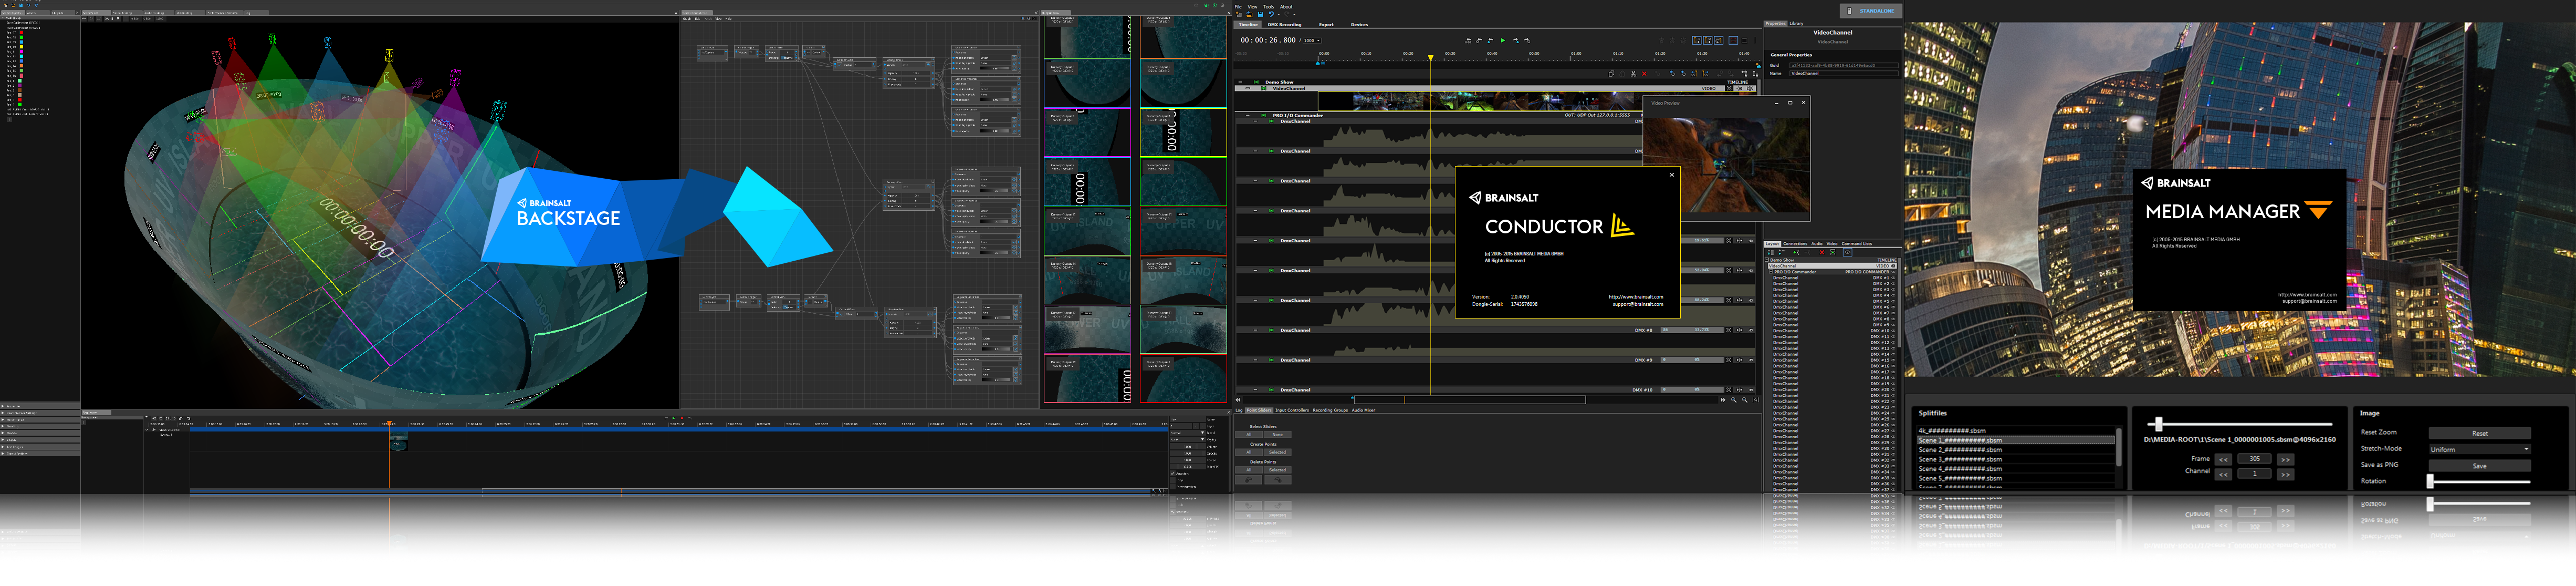2576x586 pixels.
Task: Toggle visibility of DMX #3 in the Layout list
Action: 1893,290
